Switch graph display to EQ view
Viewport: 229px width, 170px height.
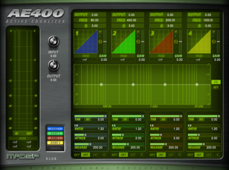[x=216, y=82]
